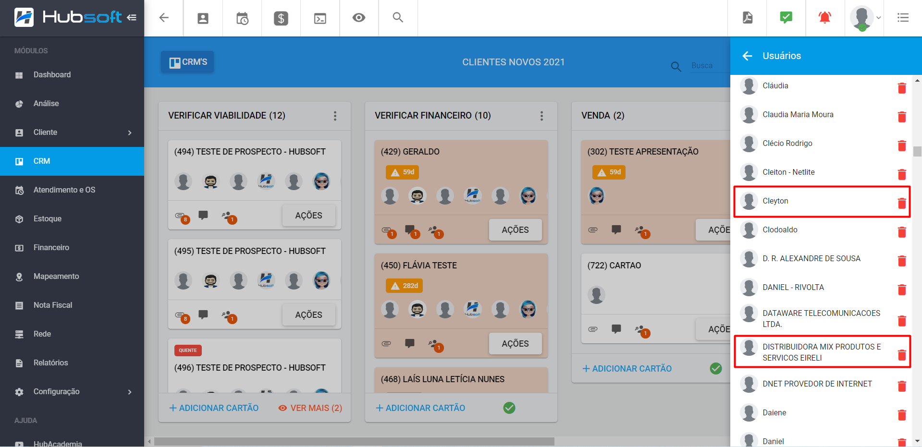Click the horizontal board scrollbar
The width and height of the screenshot is (922, 447).
tap(354, 441)
